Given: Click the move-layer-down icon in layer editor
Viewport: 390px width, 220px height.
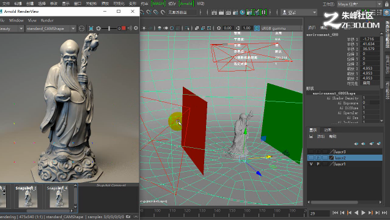Looking at the screenshot, I should click(363, 144).
